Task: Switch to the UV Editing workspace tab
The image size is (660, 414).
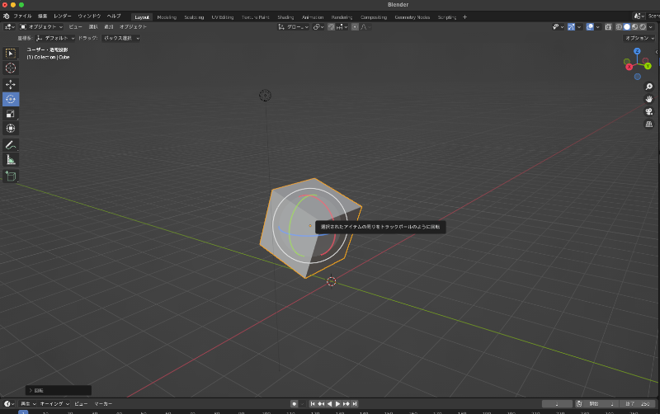Action: [223, 17]
